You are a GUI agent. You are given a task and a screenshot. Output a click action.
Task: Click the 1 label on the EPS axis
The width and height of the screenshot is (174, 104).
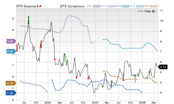click(x=13, y=65)
